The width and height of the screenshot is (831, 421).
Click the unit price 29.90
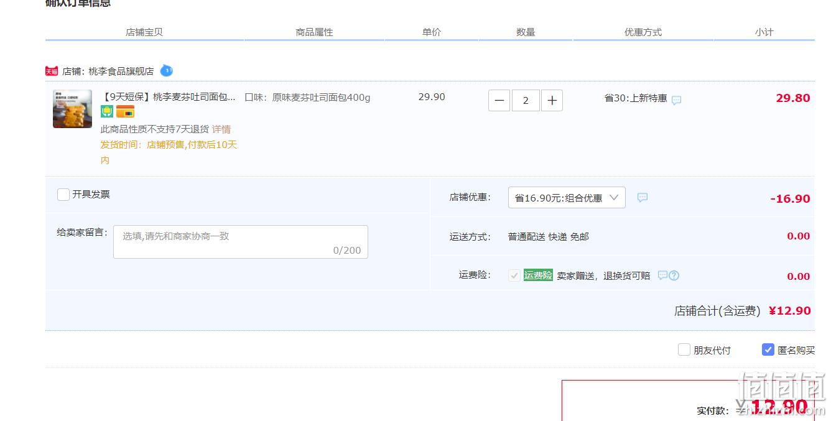tap(432, 97)
